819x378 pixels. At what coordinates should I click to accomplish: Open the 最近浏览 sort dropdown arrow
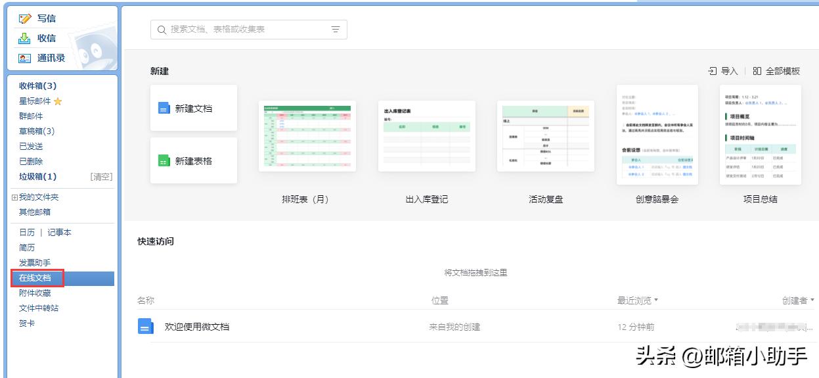(655, 300)
